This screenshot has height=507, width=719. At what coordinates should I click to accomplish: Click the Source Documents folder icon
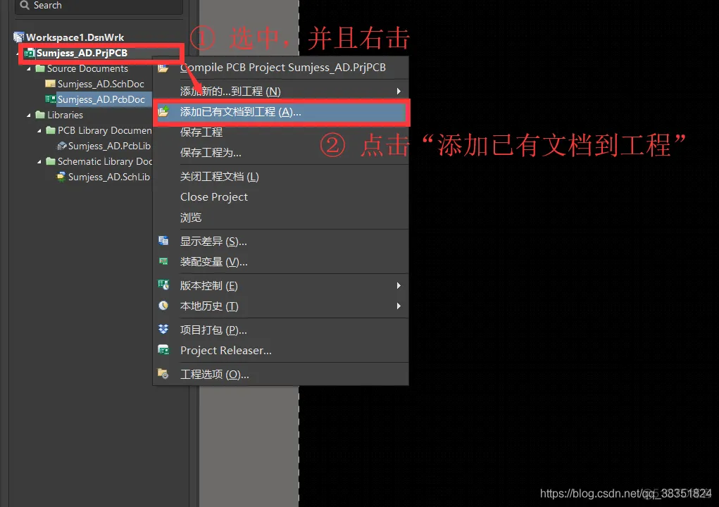[40, 68]
